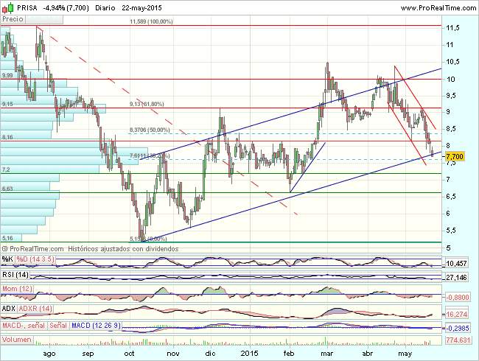Click the abr month axis label

pyautogui.click(x=367, y=354)
